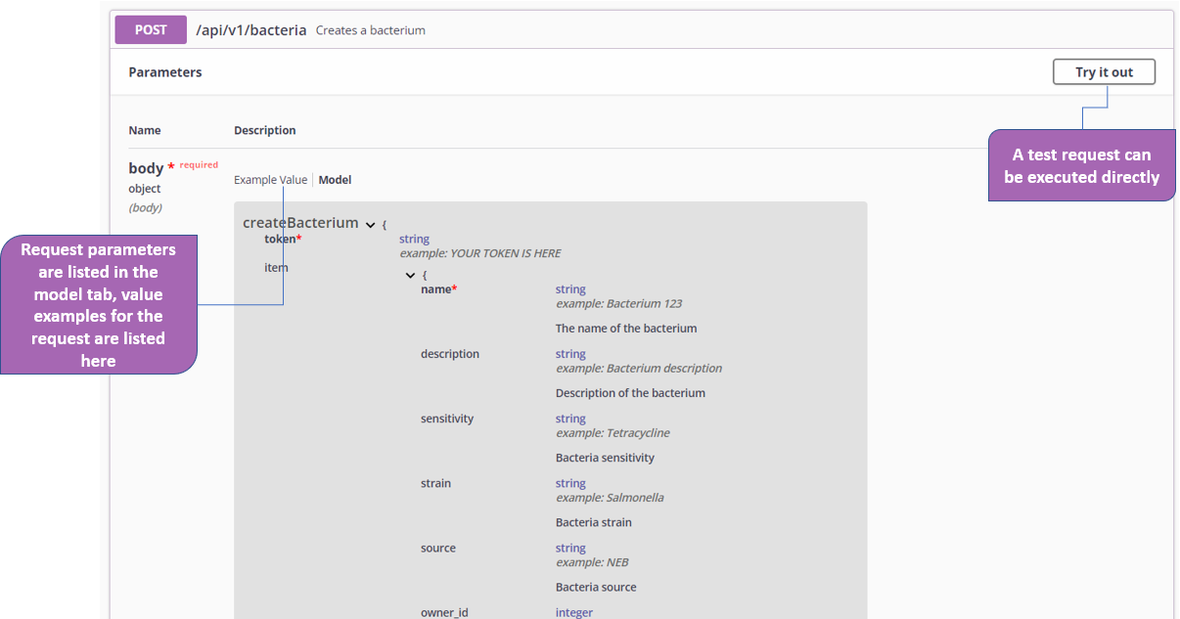This screenshot has height=619, width=1180.
Task: Click the 'Creates a bacterium' summary text
Action: 370,30
